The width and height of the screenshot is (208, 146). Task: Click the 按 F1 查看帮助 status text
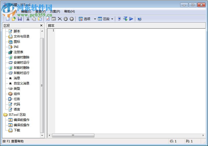point(13,141)
